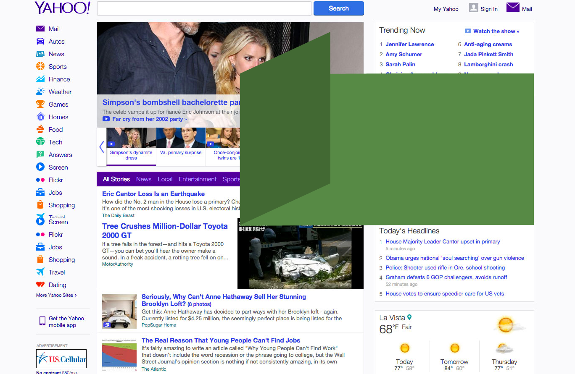This screenshot has width=575, height=374.
Task: Click the La Vista location name
Action: coord(392,318)
